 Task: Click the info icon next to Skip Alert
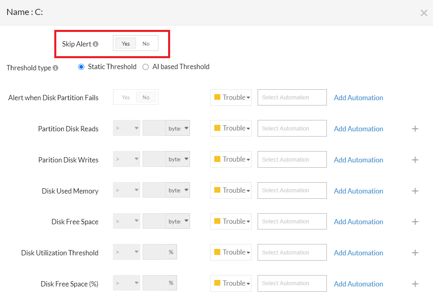(x=96, y=44)
